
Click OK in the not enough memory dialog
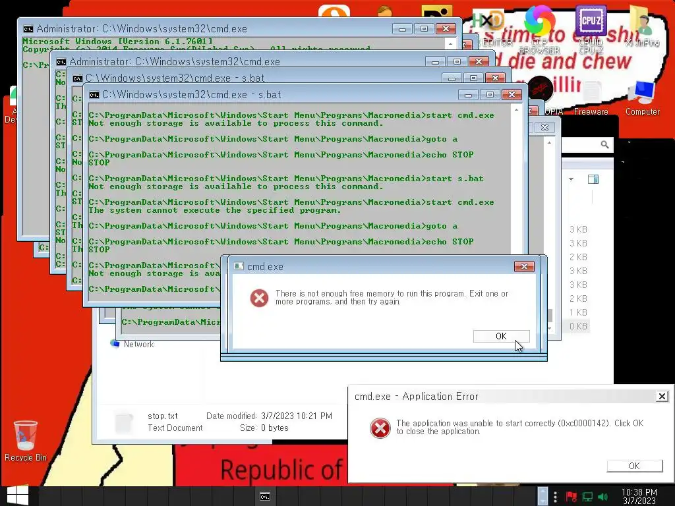click(x=501, y=336)
